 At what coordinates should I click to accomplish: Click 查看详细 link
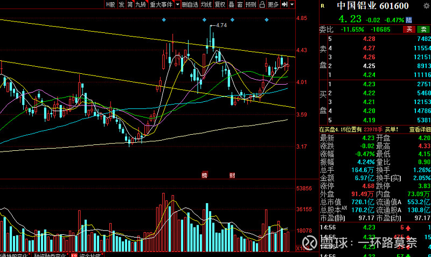tap(420, 129)
